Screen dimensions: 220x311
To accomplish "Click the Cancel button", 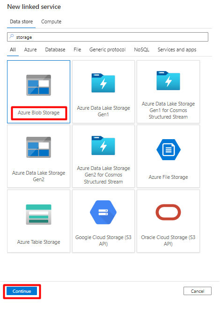I will pyautogui.click(x=198, y=291).
